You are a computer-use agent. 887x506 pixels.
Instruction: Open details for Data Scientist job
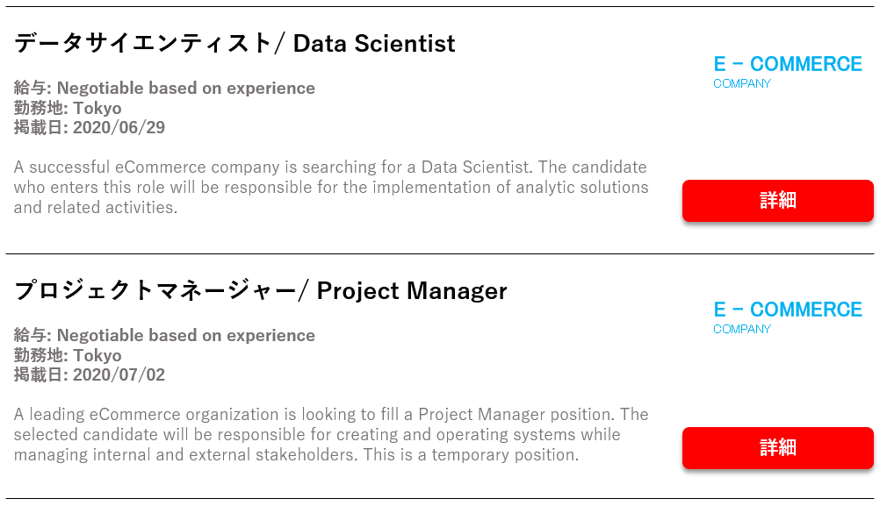tap(778, 201)
